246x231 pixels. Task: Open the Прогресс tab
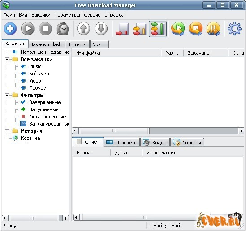click(122, 143)
